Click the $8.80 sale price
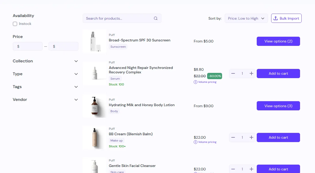Screen dimensions: 315x173 tap(199, 69)
